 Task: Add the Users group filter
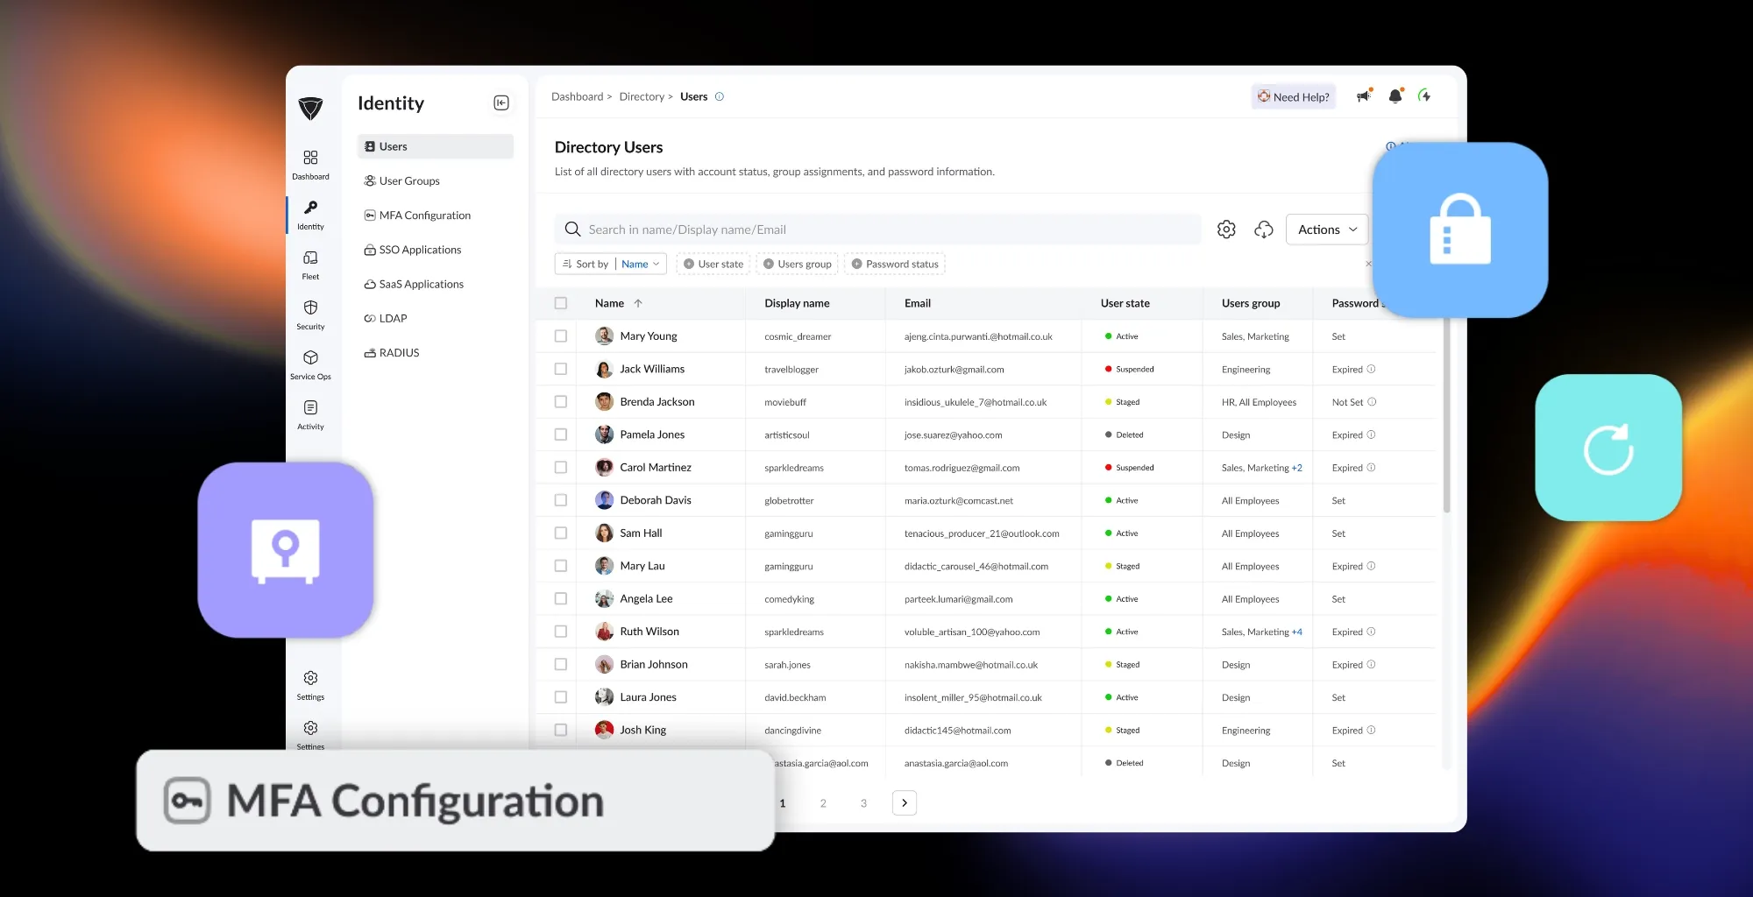click(x=797, y=264)
